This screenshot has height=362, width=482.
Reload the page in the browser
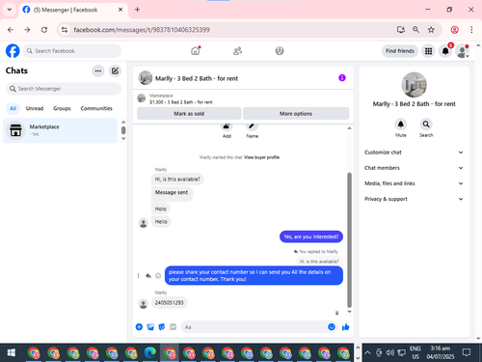(44, 30)
